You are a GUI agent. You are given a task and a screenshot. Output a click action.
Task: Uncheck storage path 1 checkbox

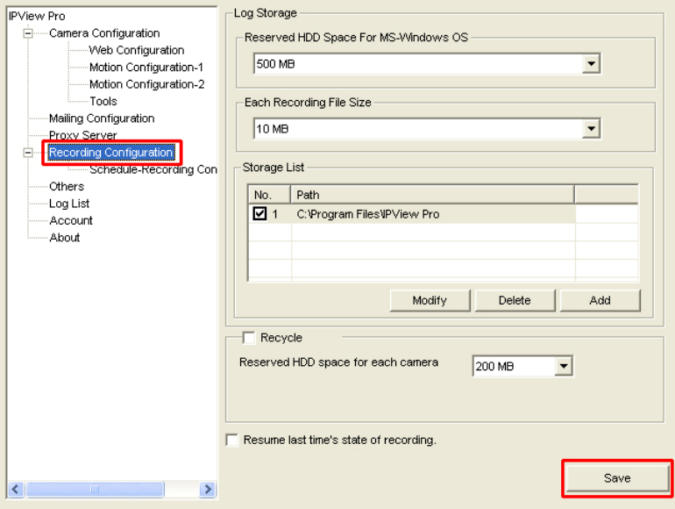pyautogui.click(x=259, y=214)
